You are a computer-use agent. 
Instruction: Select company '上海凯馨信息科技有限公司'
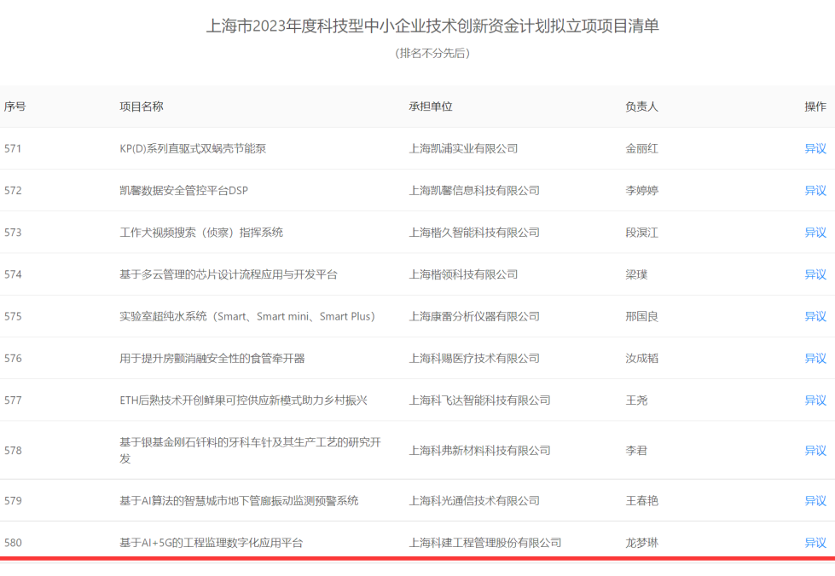[x=474, y=190]
